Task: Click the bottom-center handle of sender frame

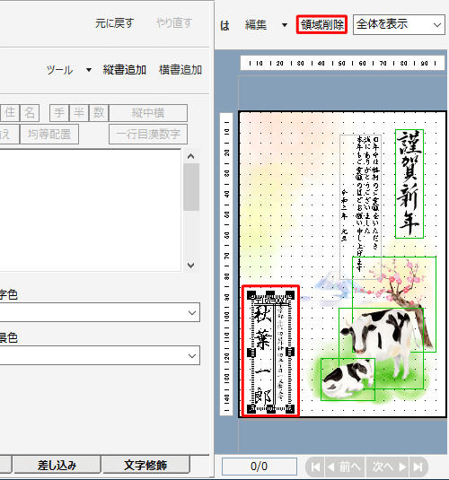Action: click(270, 409)
